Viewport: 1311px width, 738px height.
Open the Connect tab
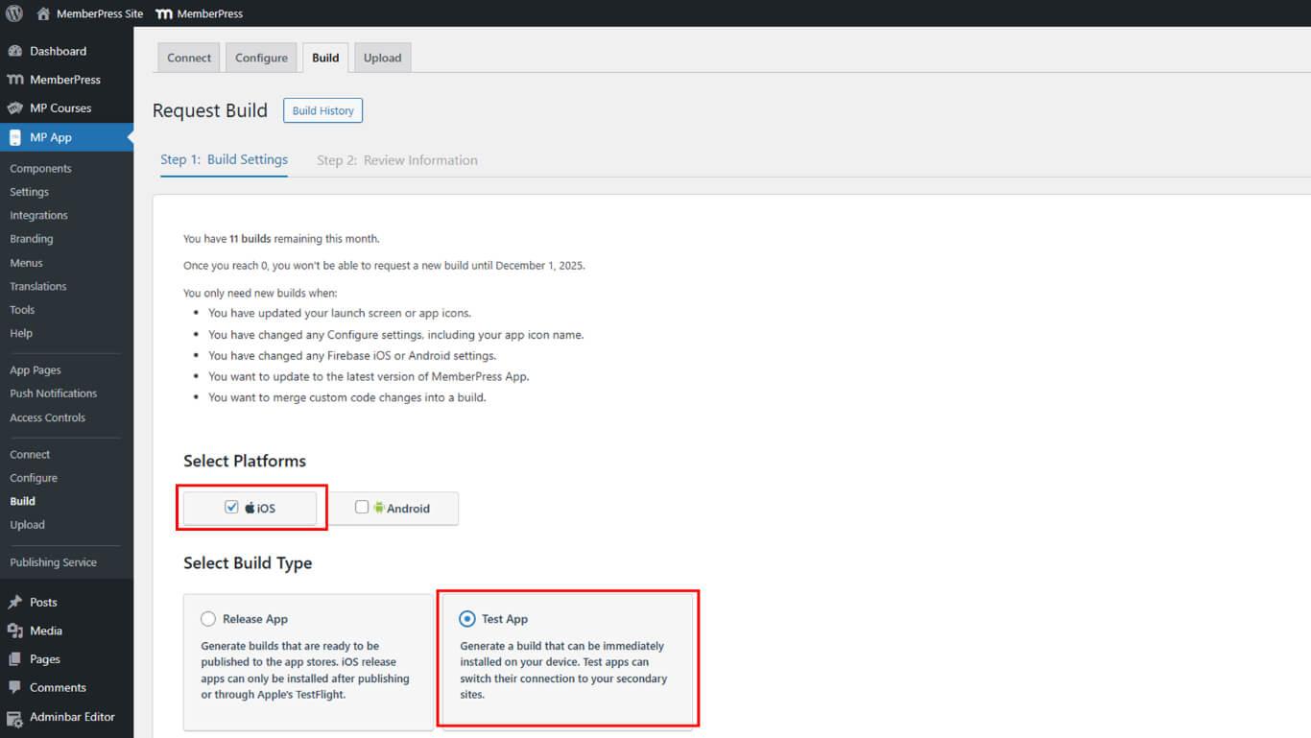click(x=189, y=58)
